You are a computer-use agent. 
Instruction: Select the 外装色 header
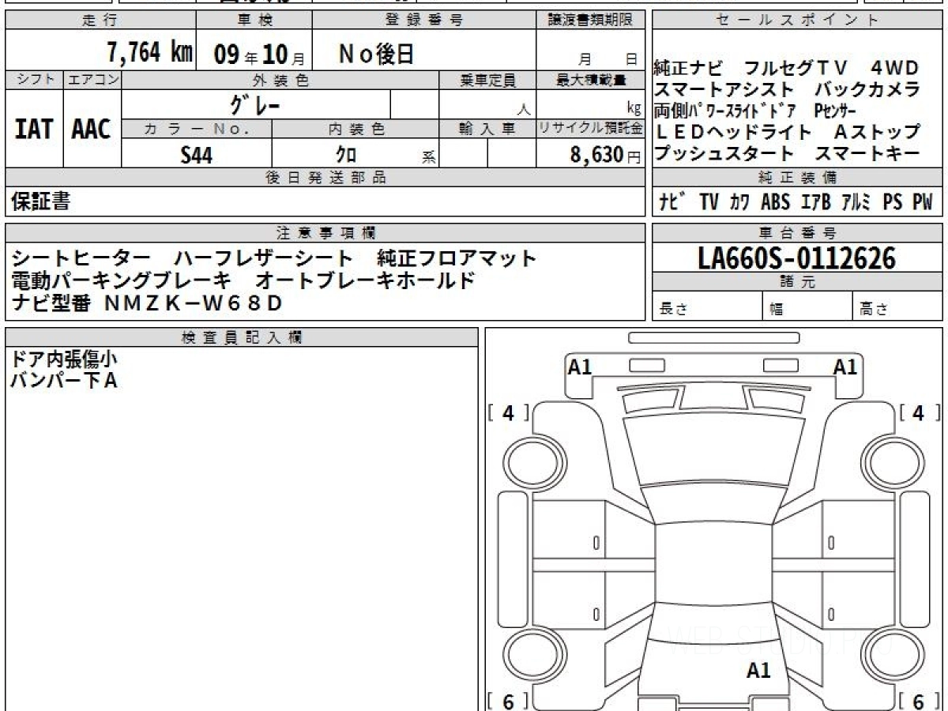pyautogui.click(x=280, y=80)
